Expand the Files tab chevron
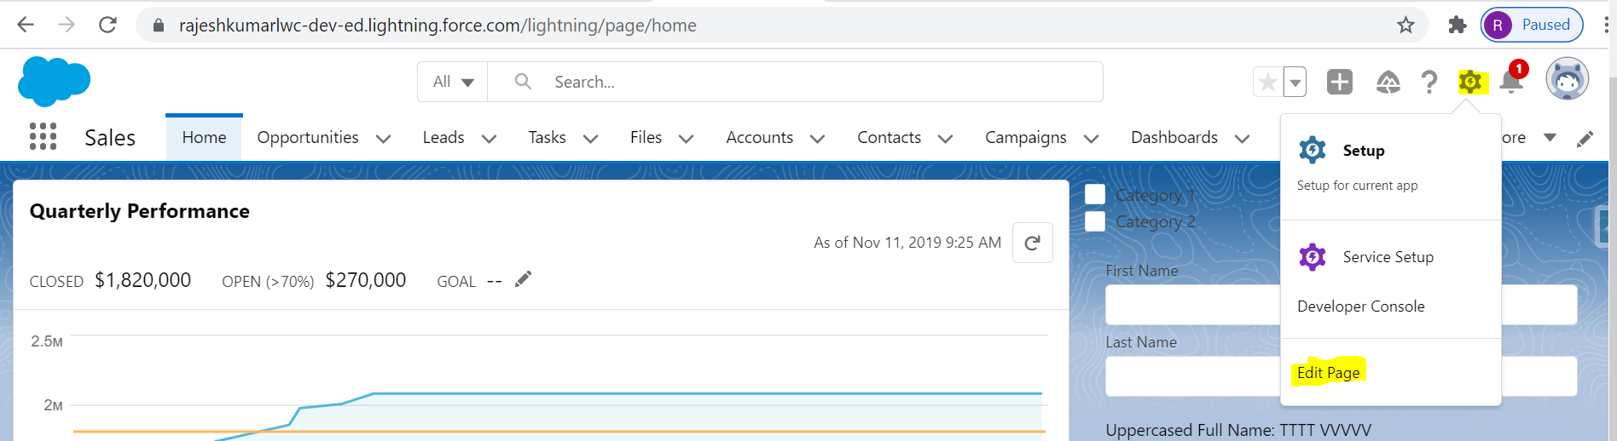 click(686, 139)
